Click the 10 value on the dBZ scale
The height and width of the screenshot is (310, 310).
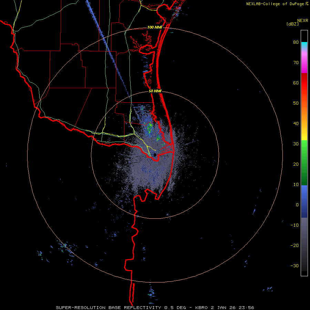(x=296, y=185)
